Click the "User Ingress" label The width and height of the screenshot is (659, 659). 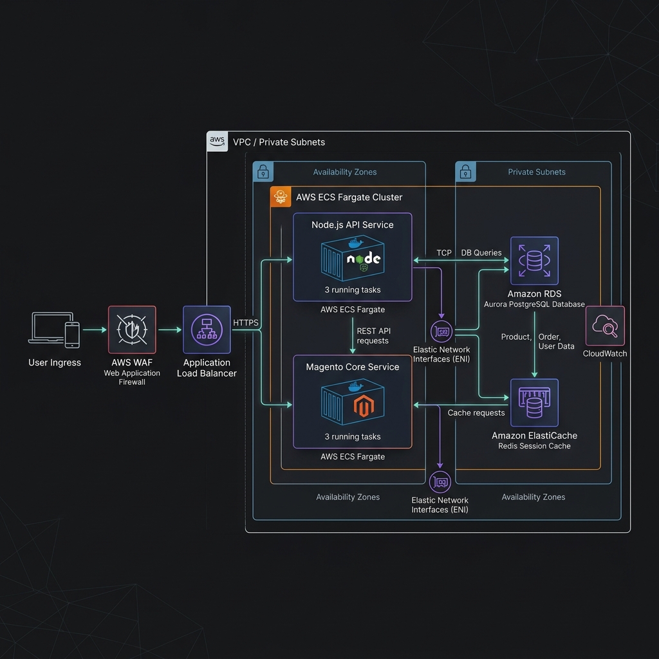pyautogui.click(x=55, y=362)
